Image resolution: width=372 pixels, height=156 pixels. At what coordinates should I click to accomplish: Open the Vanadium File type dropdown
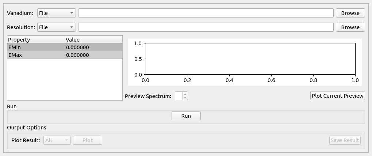[x=56, y=13]
